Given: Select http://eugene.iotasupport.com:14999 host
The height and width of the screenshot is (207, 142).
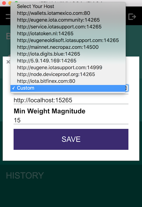Looking at the screenshot, I should [68, 68].
